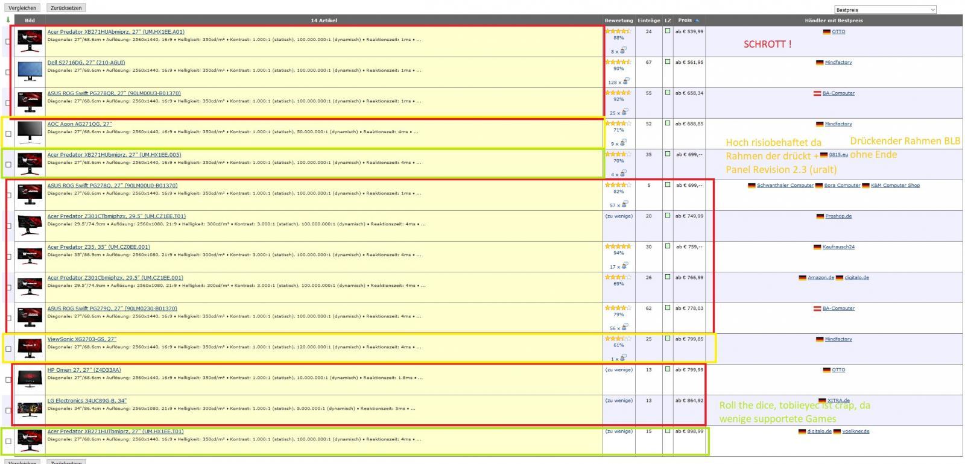
Task: Click star rating of Acer Z301Cbmiphzx (69%)
Action: coord(618,277)
